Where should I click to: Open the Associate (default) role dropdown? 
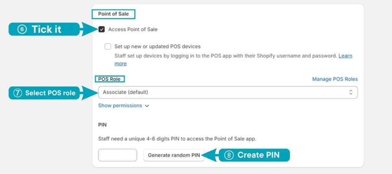228,92
